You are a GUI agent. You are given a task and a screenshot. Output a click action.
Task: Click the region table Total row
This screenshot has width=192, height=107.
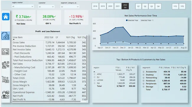114,86
